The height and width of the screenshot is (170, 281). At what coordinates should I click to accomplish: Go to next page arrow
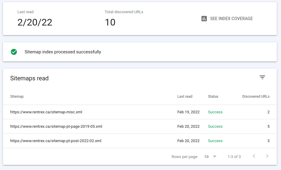point(267,156)
